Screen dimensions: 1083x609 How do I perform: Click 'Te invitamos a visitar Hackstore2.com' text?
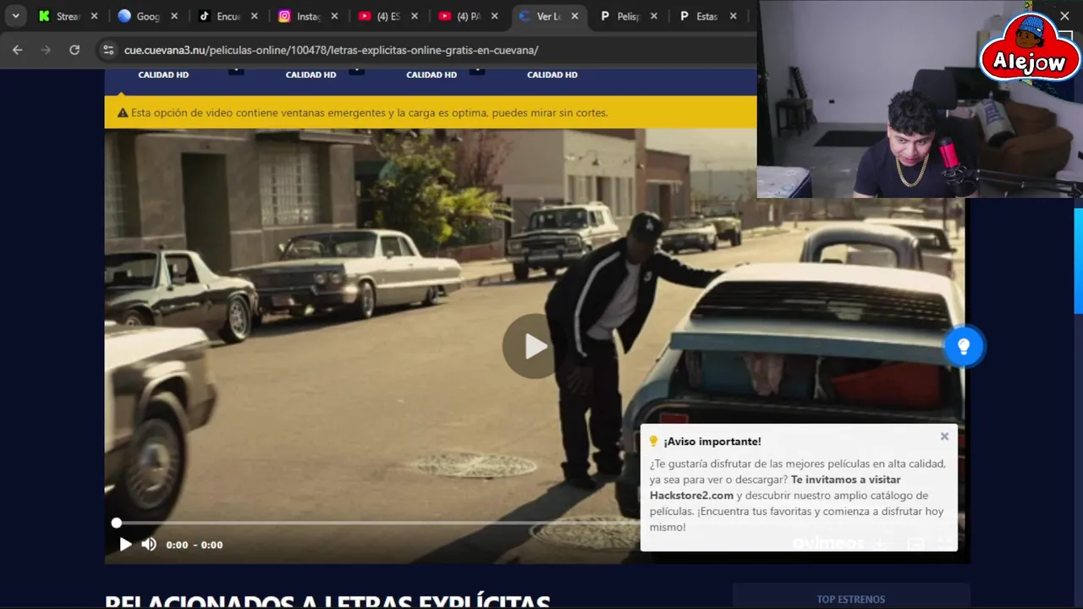coord(775,487)
